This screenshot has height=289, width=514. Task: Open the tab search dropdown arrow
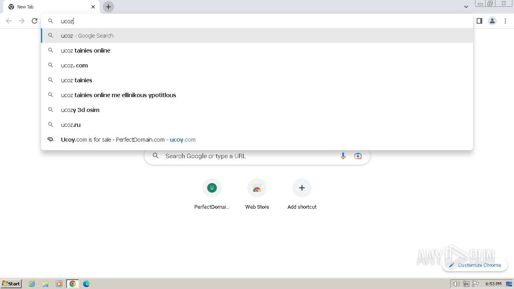point(466,7)
